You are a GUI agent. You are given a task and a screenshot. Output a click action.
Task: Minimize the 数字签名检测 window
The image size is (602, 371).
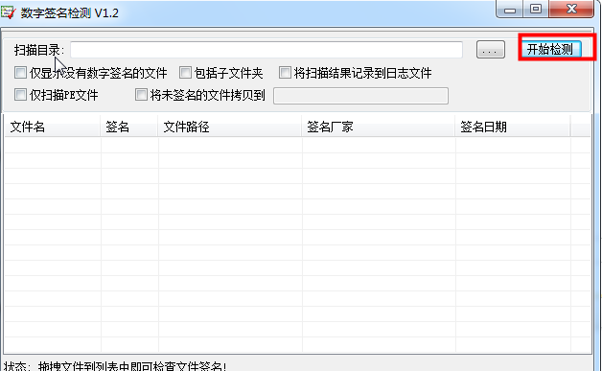point(509,10)
